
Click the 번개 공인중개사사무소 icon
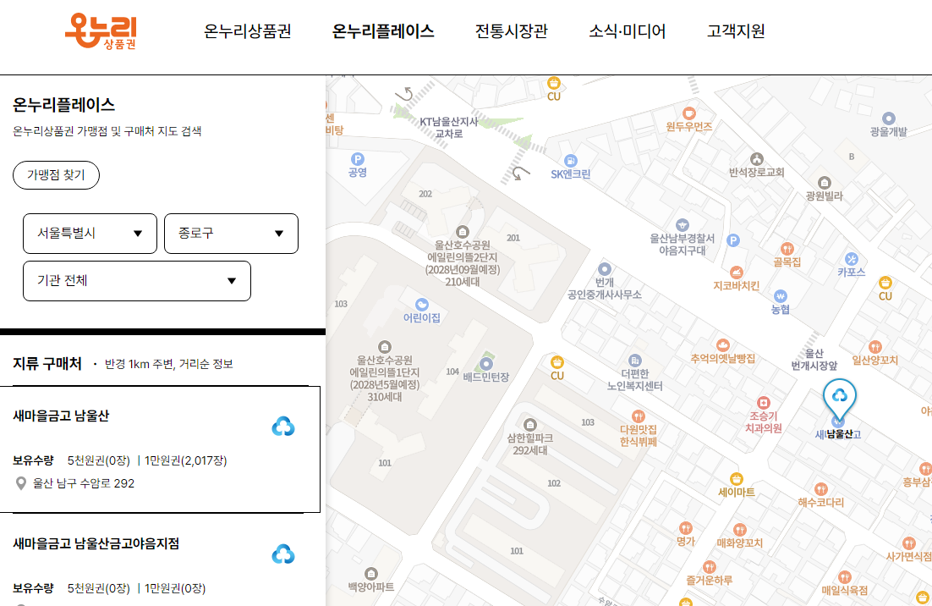click(x=605, y=269)
